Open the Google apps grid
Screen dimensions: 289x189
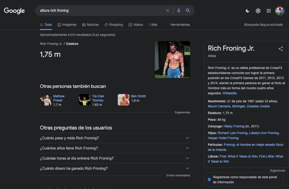pyautogui.click(x=269, y=11)
